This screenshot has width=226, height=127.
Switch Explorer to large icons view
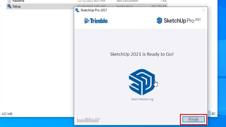[x=214, y=113]
